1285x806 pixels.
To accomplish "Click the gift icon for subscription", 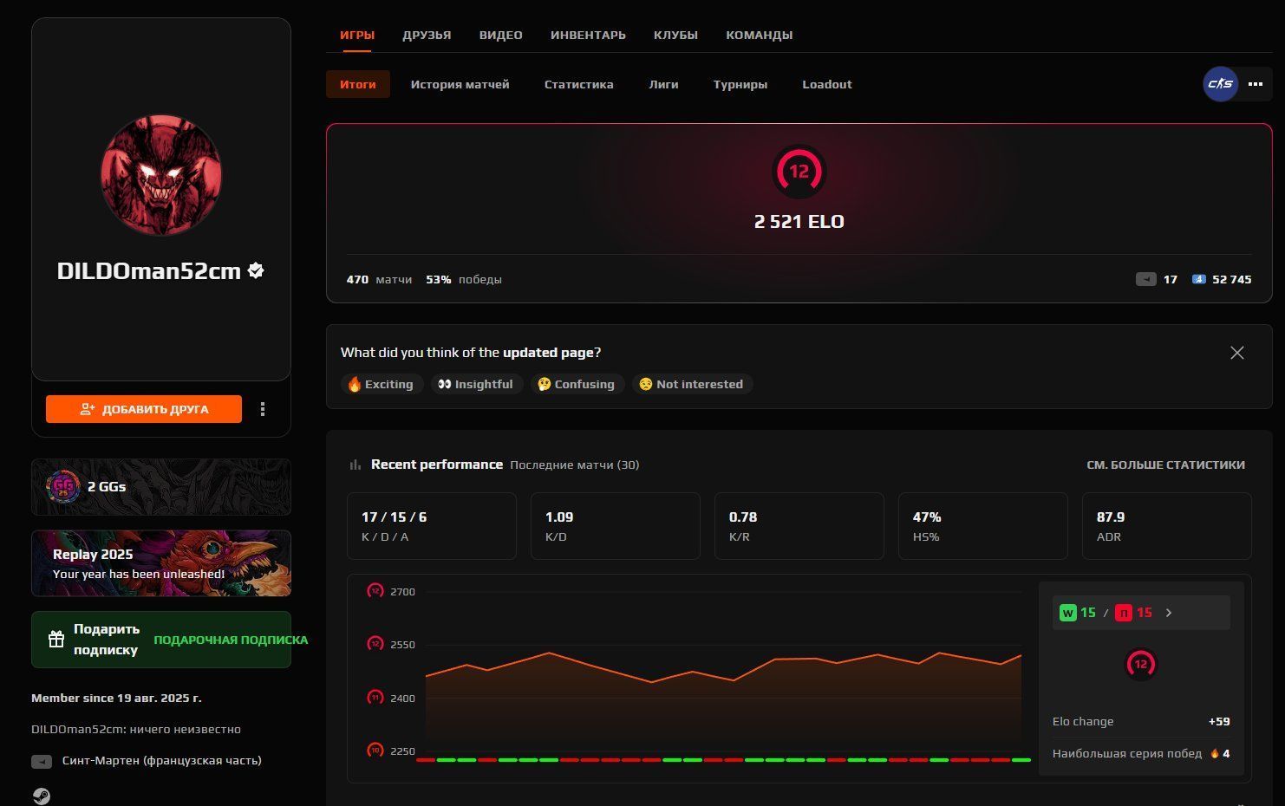I will click(56, 640).
